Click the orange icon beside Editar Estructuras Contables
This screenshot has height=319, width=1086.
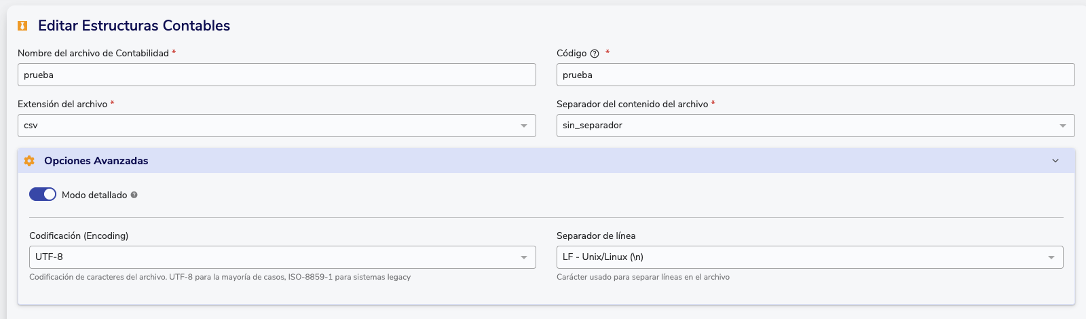(22, 26)
